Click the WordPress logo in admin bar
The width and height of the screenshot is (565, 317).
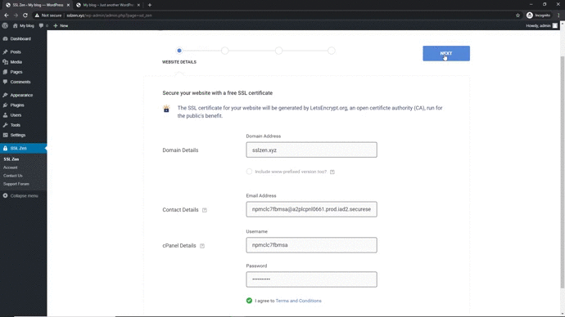coord(5,25)
